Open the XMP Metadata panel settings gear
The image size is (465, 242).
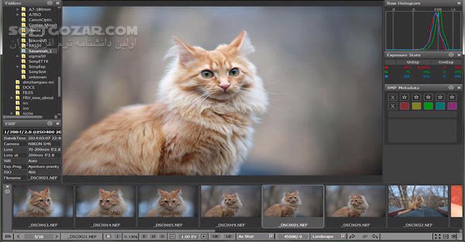[451, 88]
